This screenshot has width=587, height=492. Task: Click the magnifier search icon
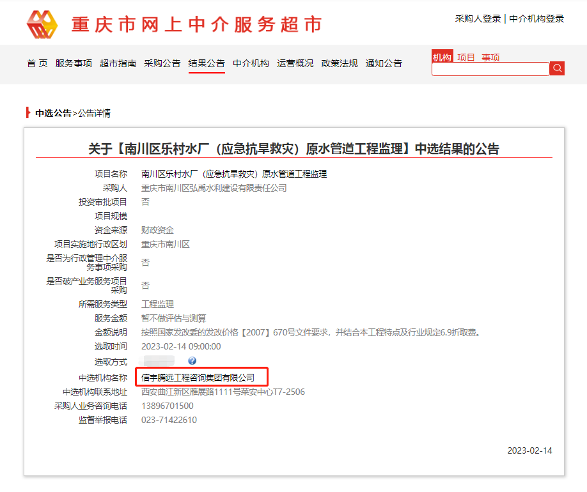point(557,68)
